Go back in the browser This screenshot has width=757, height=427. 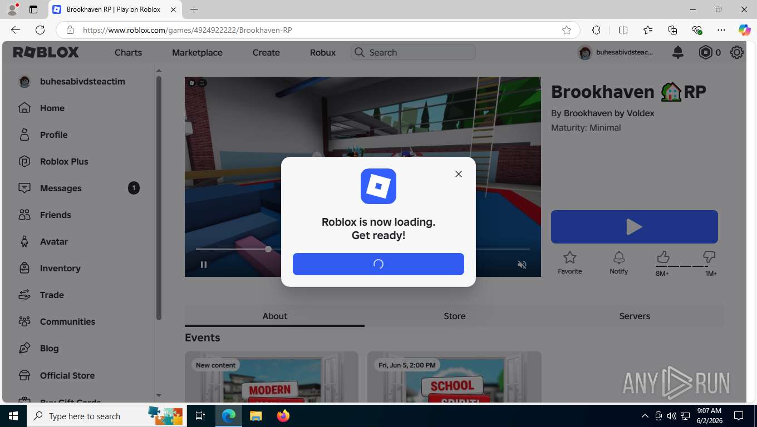pyautogui.click(x=16, y=30)
